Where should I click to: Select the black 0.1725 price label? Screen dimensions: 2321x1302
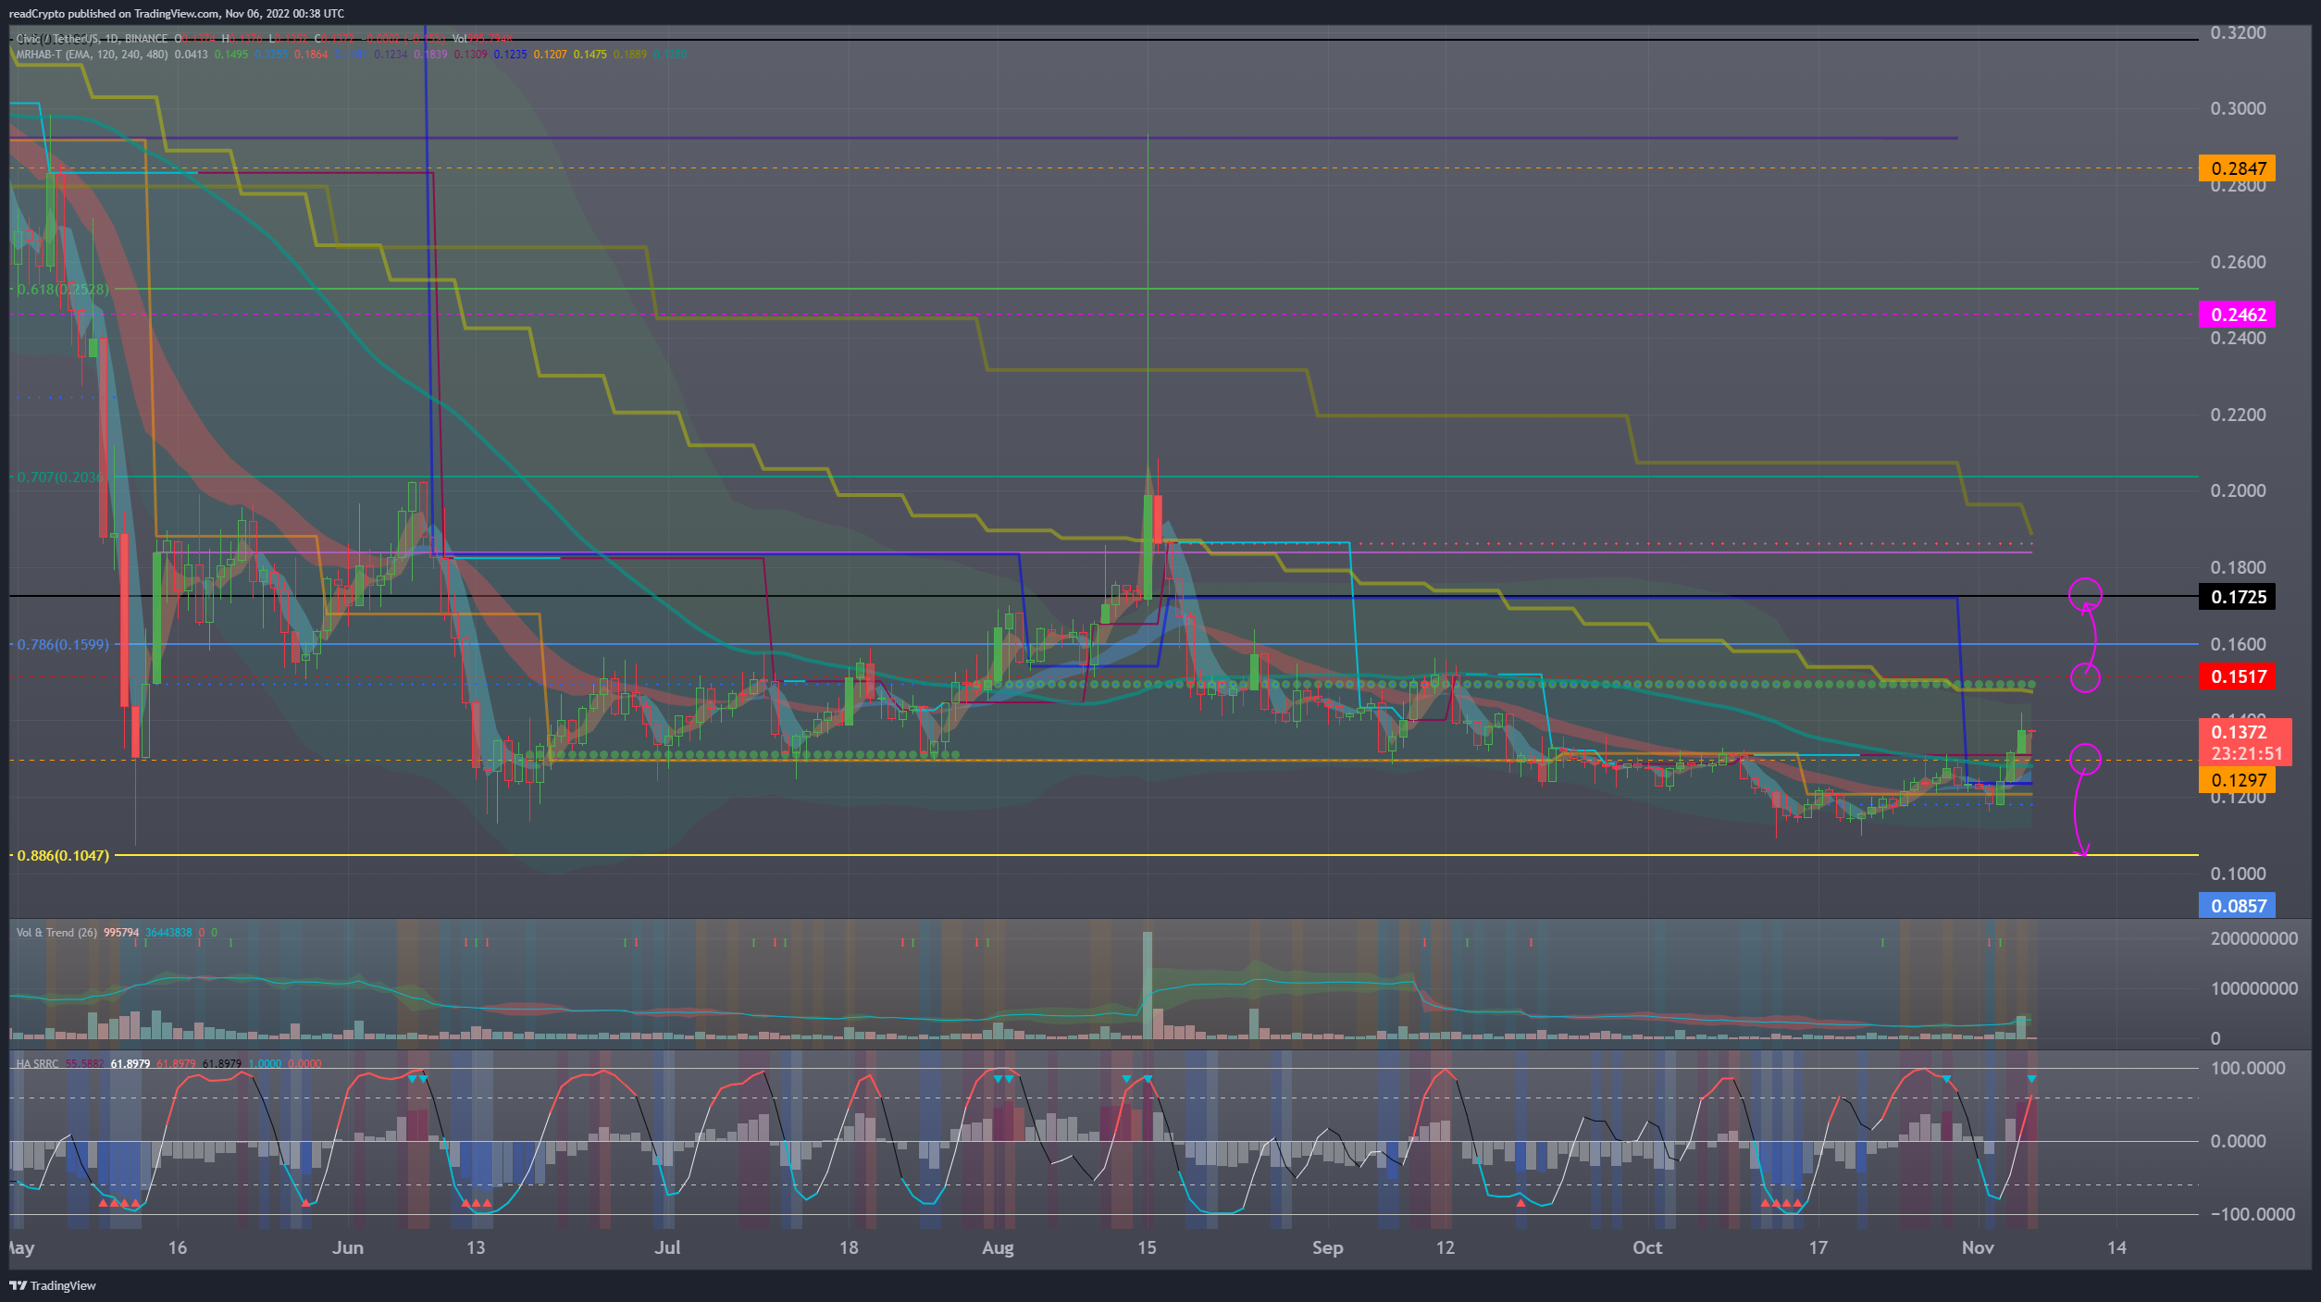pyautogui.click(x=2238, y=597)
